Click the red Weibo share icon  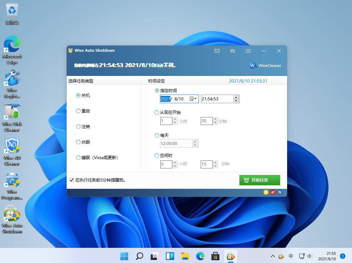click(273, 192)
